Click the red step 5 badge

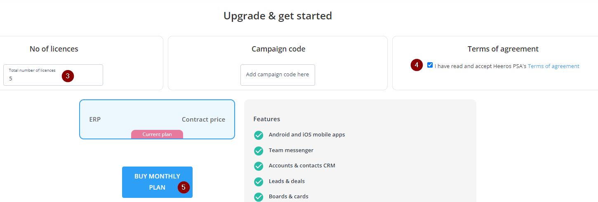pyautogui.click(x=184, y=187)
